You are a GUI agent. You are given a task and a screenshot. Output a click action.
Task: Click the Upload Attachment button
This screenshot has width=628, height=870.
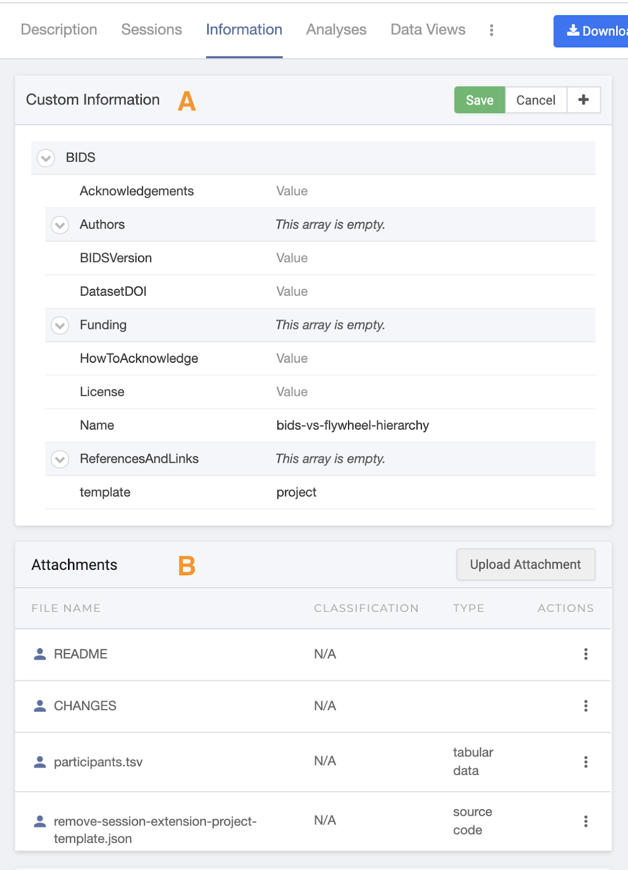click(526, 564)
